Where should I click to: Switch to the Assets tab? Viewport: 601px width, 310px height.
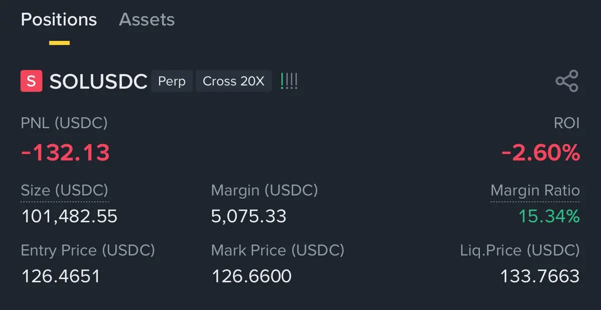(x=147, y=19)
